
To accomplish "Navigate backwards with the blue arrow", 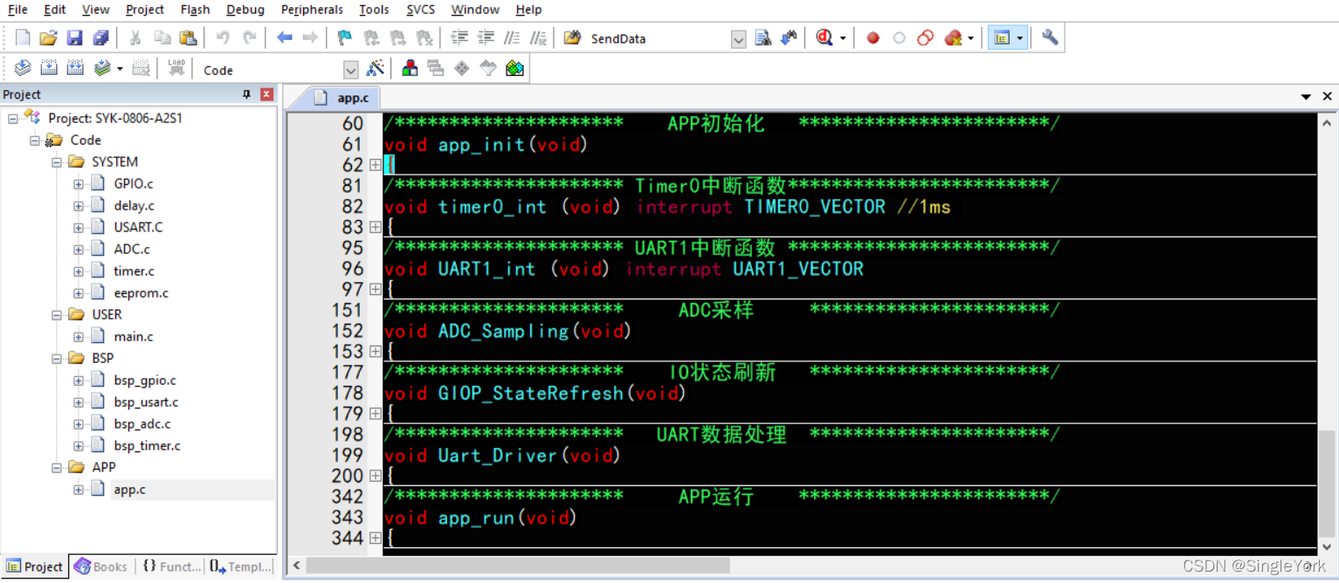I will coord(284,38).
